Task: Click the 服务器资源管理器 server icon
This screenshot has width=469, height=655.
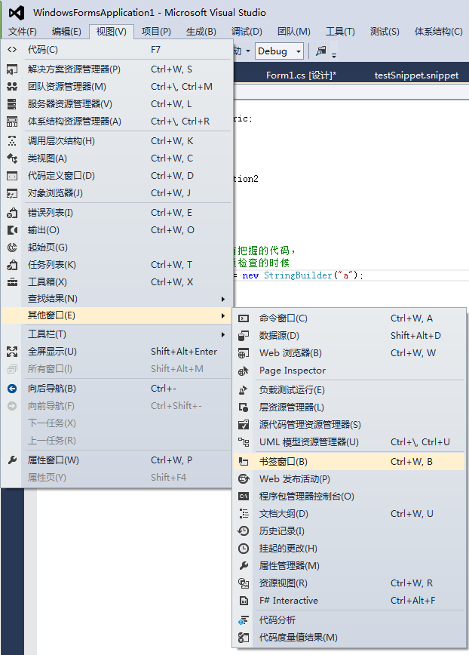Action: coord(12,104)
